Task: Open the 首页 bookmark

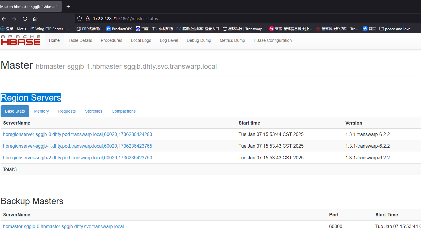Action: [369, 29]
